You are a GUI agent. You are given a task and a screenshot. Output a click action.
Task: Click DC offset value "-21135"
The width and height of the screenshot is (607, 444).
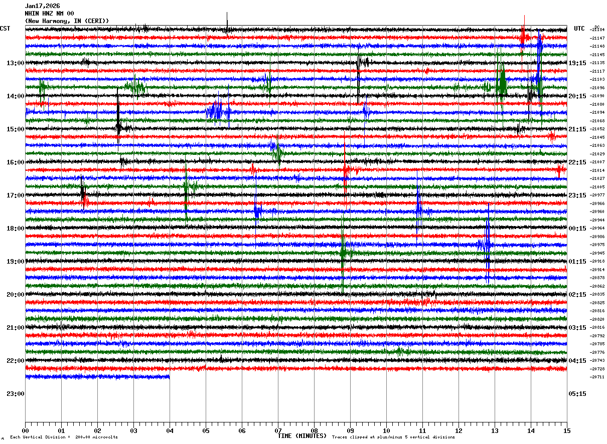pos(597,63)
